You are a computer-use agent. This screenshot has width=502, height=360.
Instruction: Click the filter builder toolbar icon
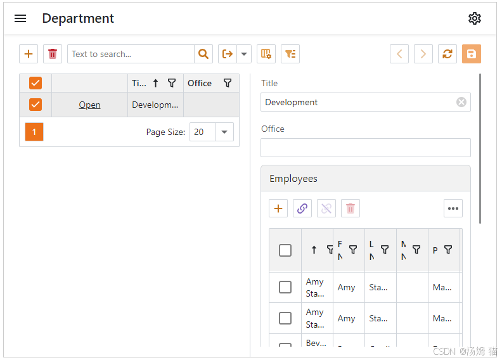pyautogui.click(x=290, y=54)
